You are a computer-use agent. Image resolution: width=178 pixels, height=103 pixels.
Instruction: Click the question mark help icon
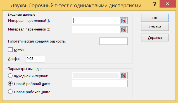tap(155, 4)
